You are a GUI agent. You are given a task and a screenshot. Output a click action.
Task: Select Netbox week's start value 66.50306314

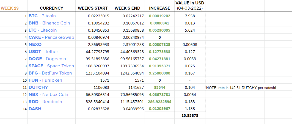point(97,95)
